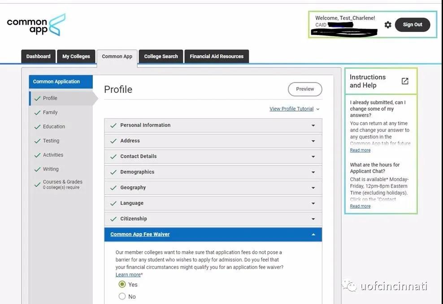Screen dimensions: 443x304
Task: Collapse Common App Fee Waiver section arrow
Action: pyautogui.click(x=313, y=235)
